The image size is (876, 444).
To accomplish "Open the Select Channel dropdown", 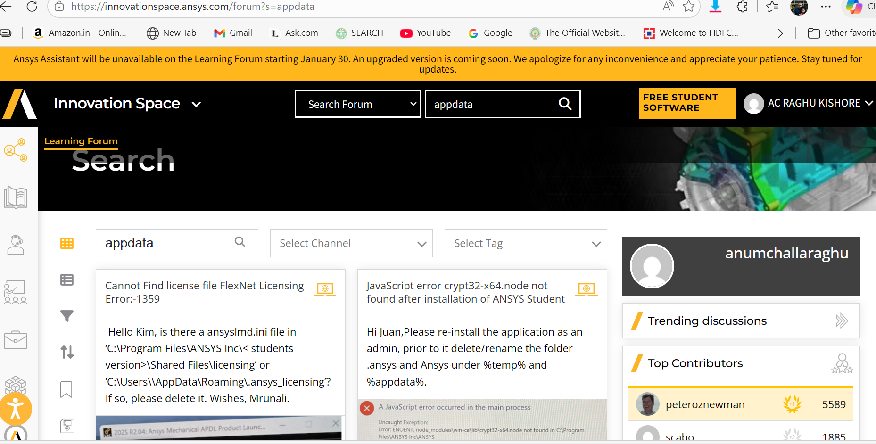I will point(351,243).
